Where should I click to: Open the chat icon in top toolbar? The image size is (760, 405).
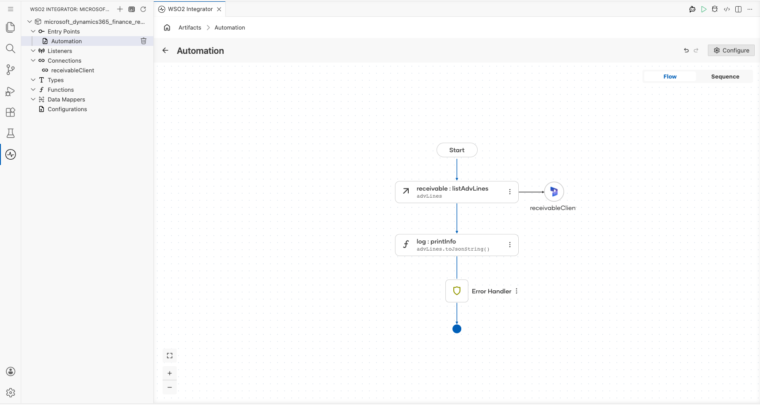tap(692, 9)
